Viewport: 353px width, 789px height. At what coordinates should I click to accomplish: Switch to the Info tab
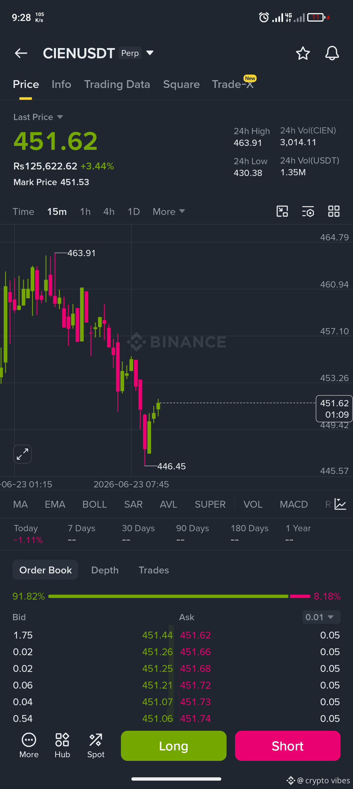click(61, 84)
